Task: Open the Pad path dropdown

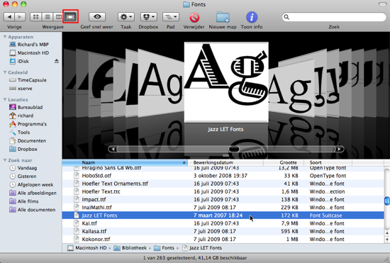Action: coord(171,17)
